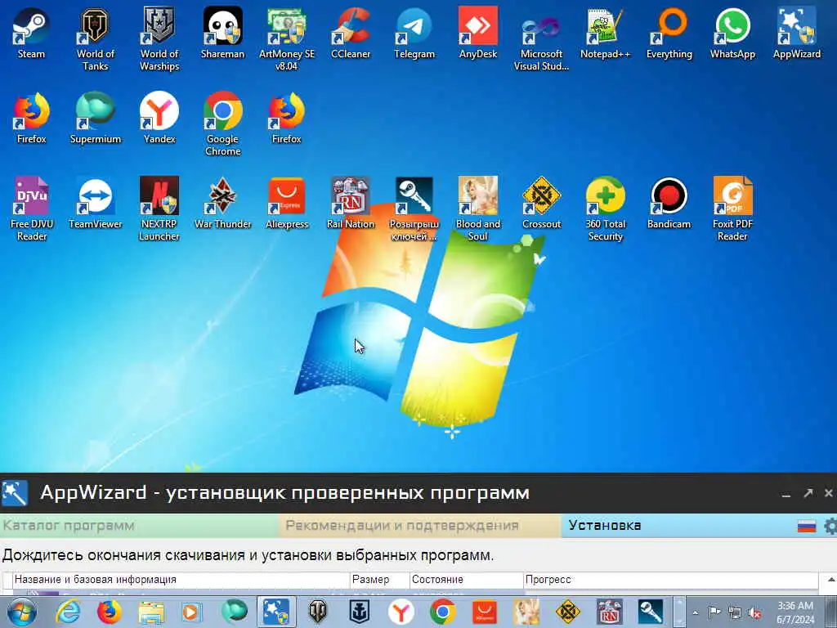Open the Steam desktop shortcut
The image size is (837, 628).
tap(31, 33)
